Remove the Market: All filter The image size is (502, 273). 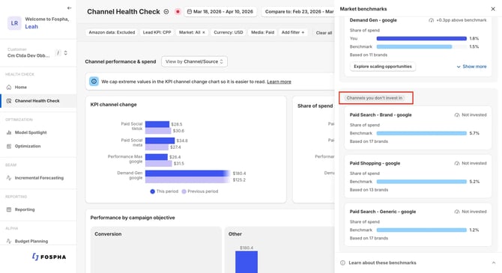204,32
